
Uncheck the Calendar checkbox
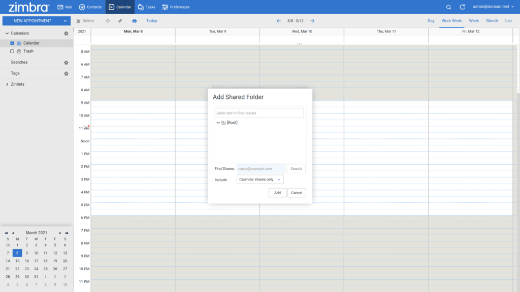(12, 43)
